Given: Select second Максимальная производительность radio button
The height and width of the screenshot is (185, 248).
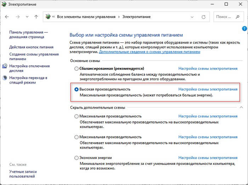Looking at the screenshot, I should (x=77, y=137).
